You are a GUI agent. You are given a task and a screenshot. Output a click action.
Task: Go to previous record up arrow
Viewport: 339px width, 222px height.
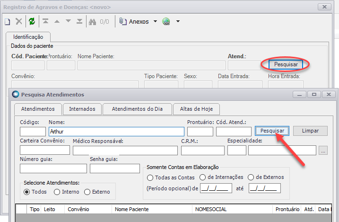(57, 21)
